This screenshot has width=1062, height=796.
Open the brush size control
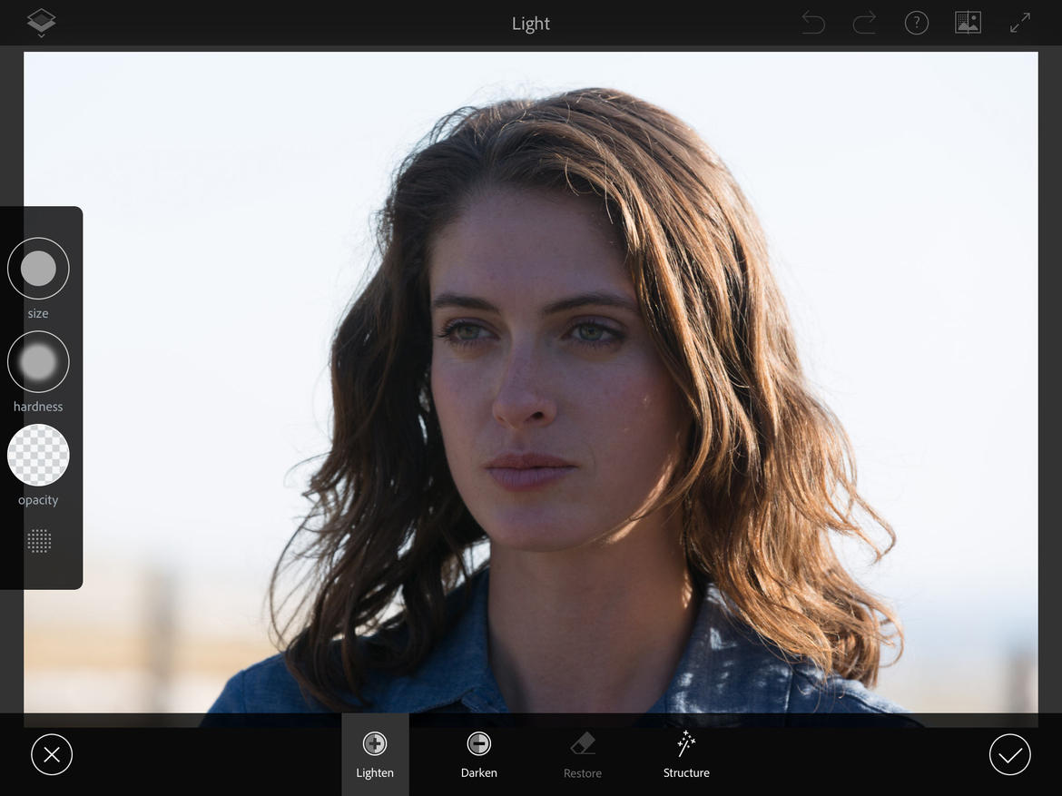click(x=38, y=268)
